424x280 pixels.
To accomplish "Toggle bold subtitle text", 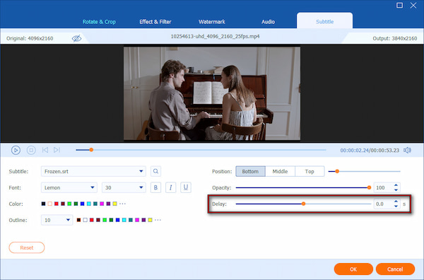I will pos(155,187).
